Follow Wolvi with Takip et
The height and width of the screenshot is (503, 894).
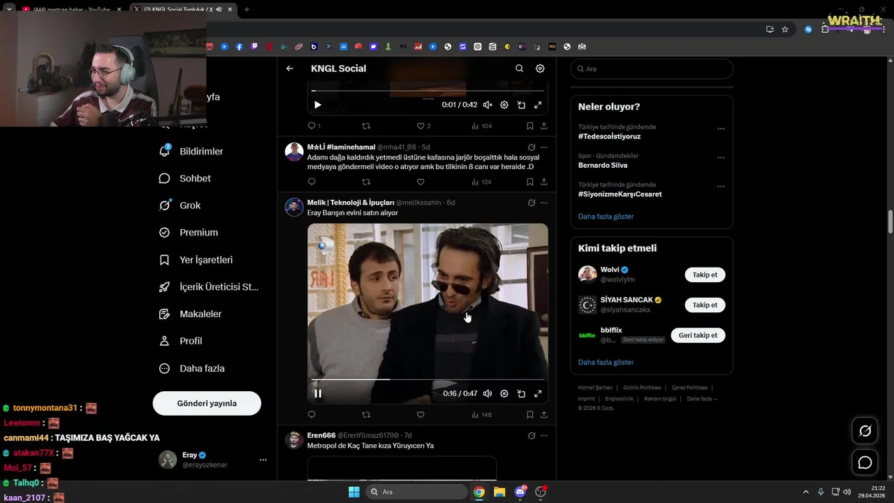tap(705, 275)
